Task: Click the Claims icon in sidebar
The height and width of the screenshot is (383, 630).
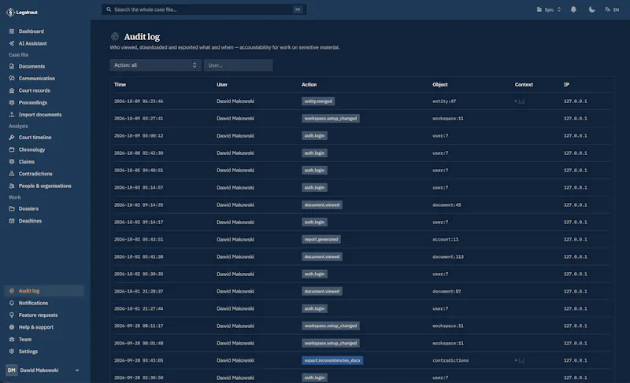Action: pos(12,162)
